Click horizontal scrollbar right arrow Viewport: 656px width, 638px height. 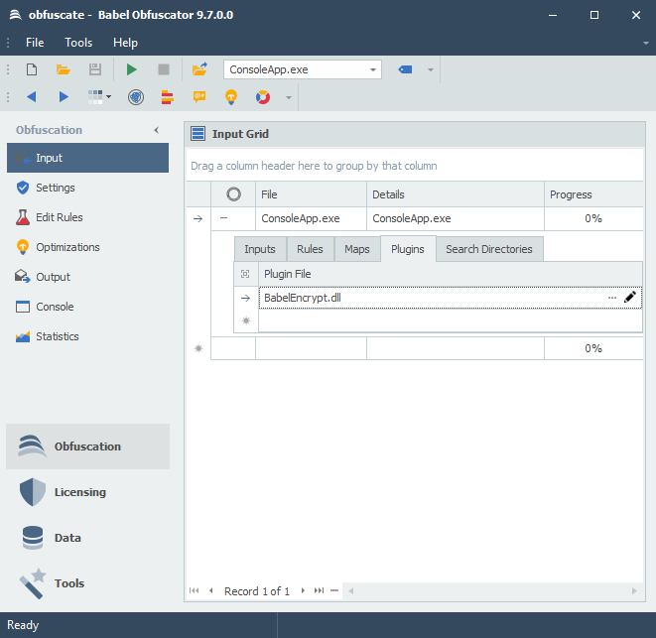click(x=634, y=590)
